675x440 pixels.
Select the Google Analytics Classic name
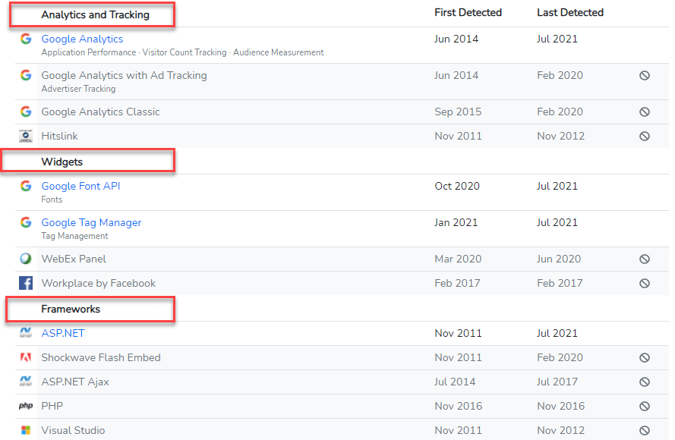(x=100, y=112)
